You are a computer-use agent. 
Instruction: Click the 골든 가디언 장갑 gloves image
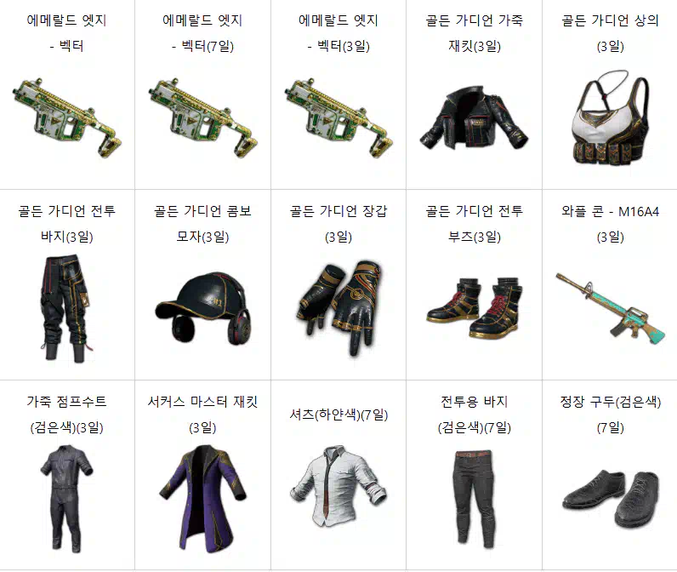coord(338,308)
